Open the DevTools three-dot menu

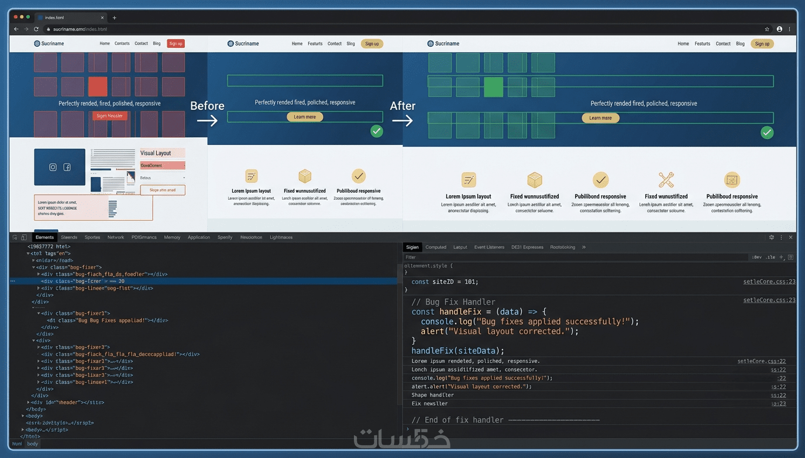pos(781,237)
